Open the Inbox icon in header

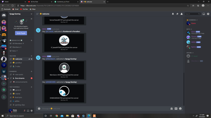click(x=204, y=14)
